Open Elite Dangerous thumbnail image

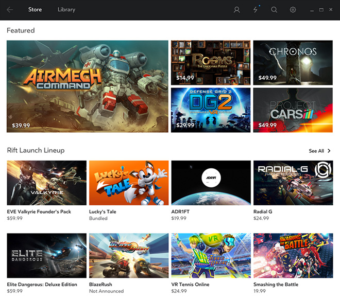point(46,256)
